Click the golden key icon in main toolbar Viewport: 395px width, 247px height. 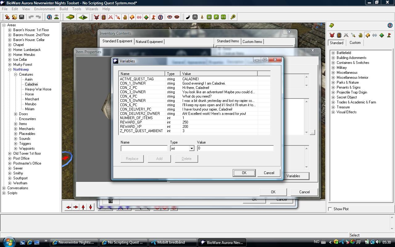point(233,17)
